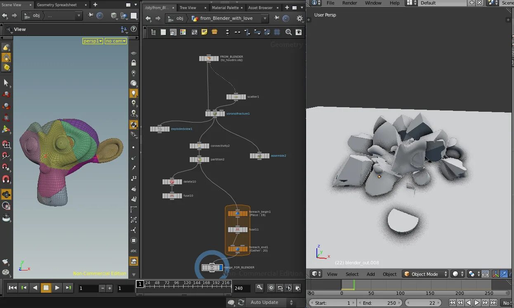This screenshot has height=308, width=514.
Task: Toggle the snapping magnet tool in left toolbar
Action: click(x=6, y=180)
